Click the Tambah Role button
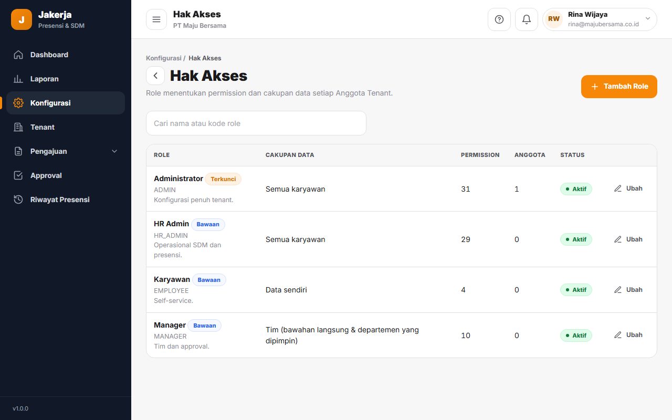672x420 pixels. pos(619,87)
